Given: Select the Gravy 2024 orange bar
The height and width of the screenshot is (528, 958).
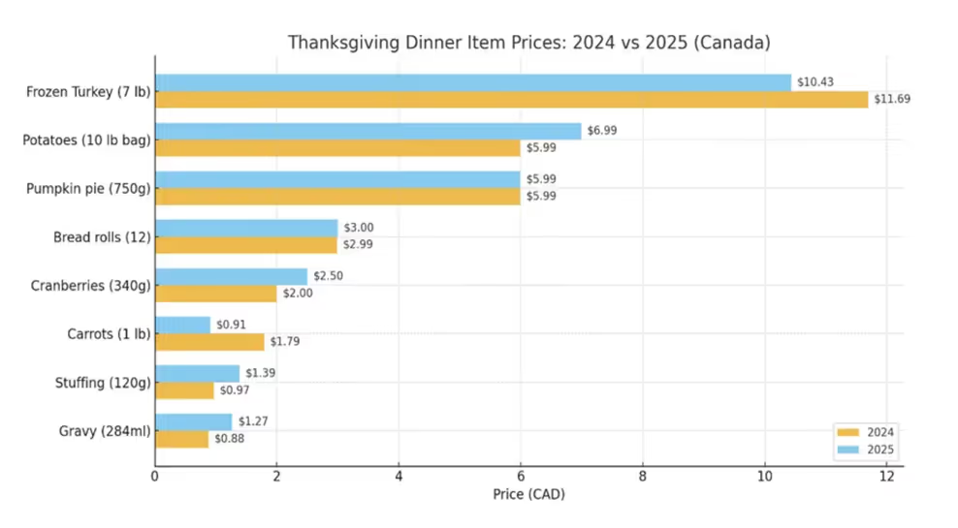Looking at the screenshot, I should click(181, 439).
